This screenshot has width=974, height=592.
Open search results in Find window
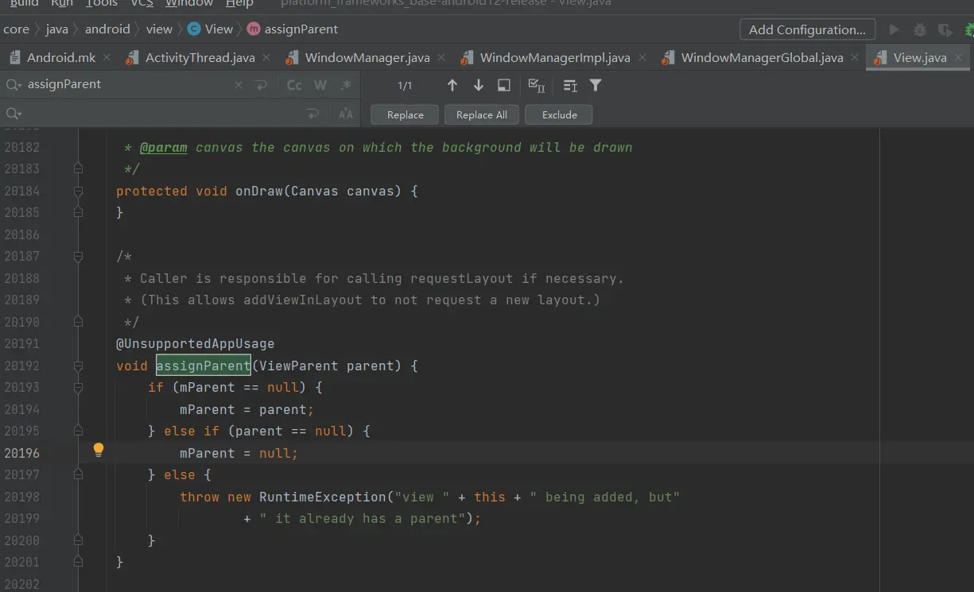coord(504,85)
